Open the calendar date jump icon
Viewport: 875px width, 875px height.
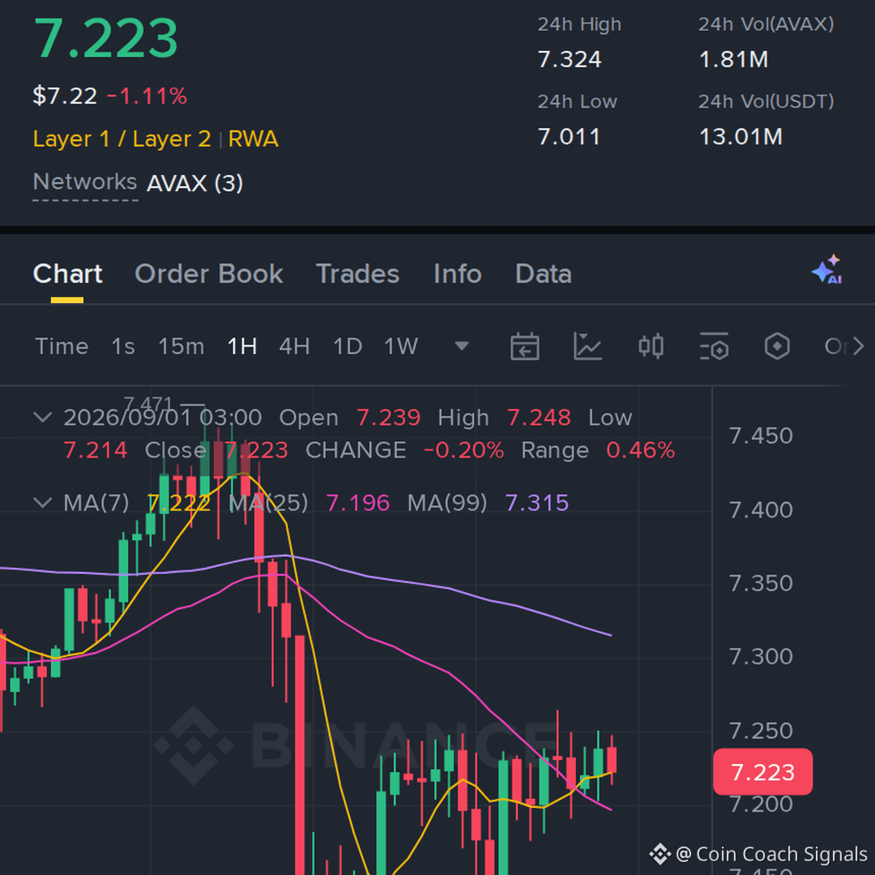(x=524, y=347)
